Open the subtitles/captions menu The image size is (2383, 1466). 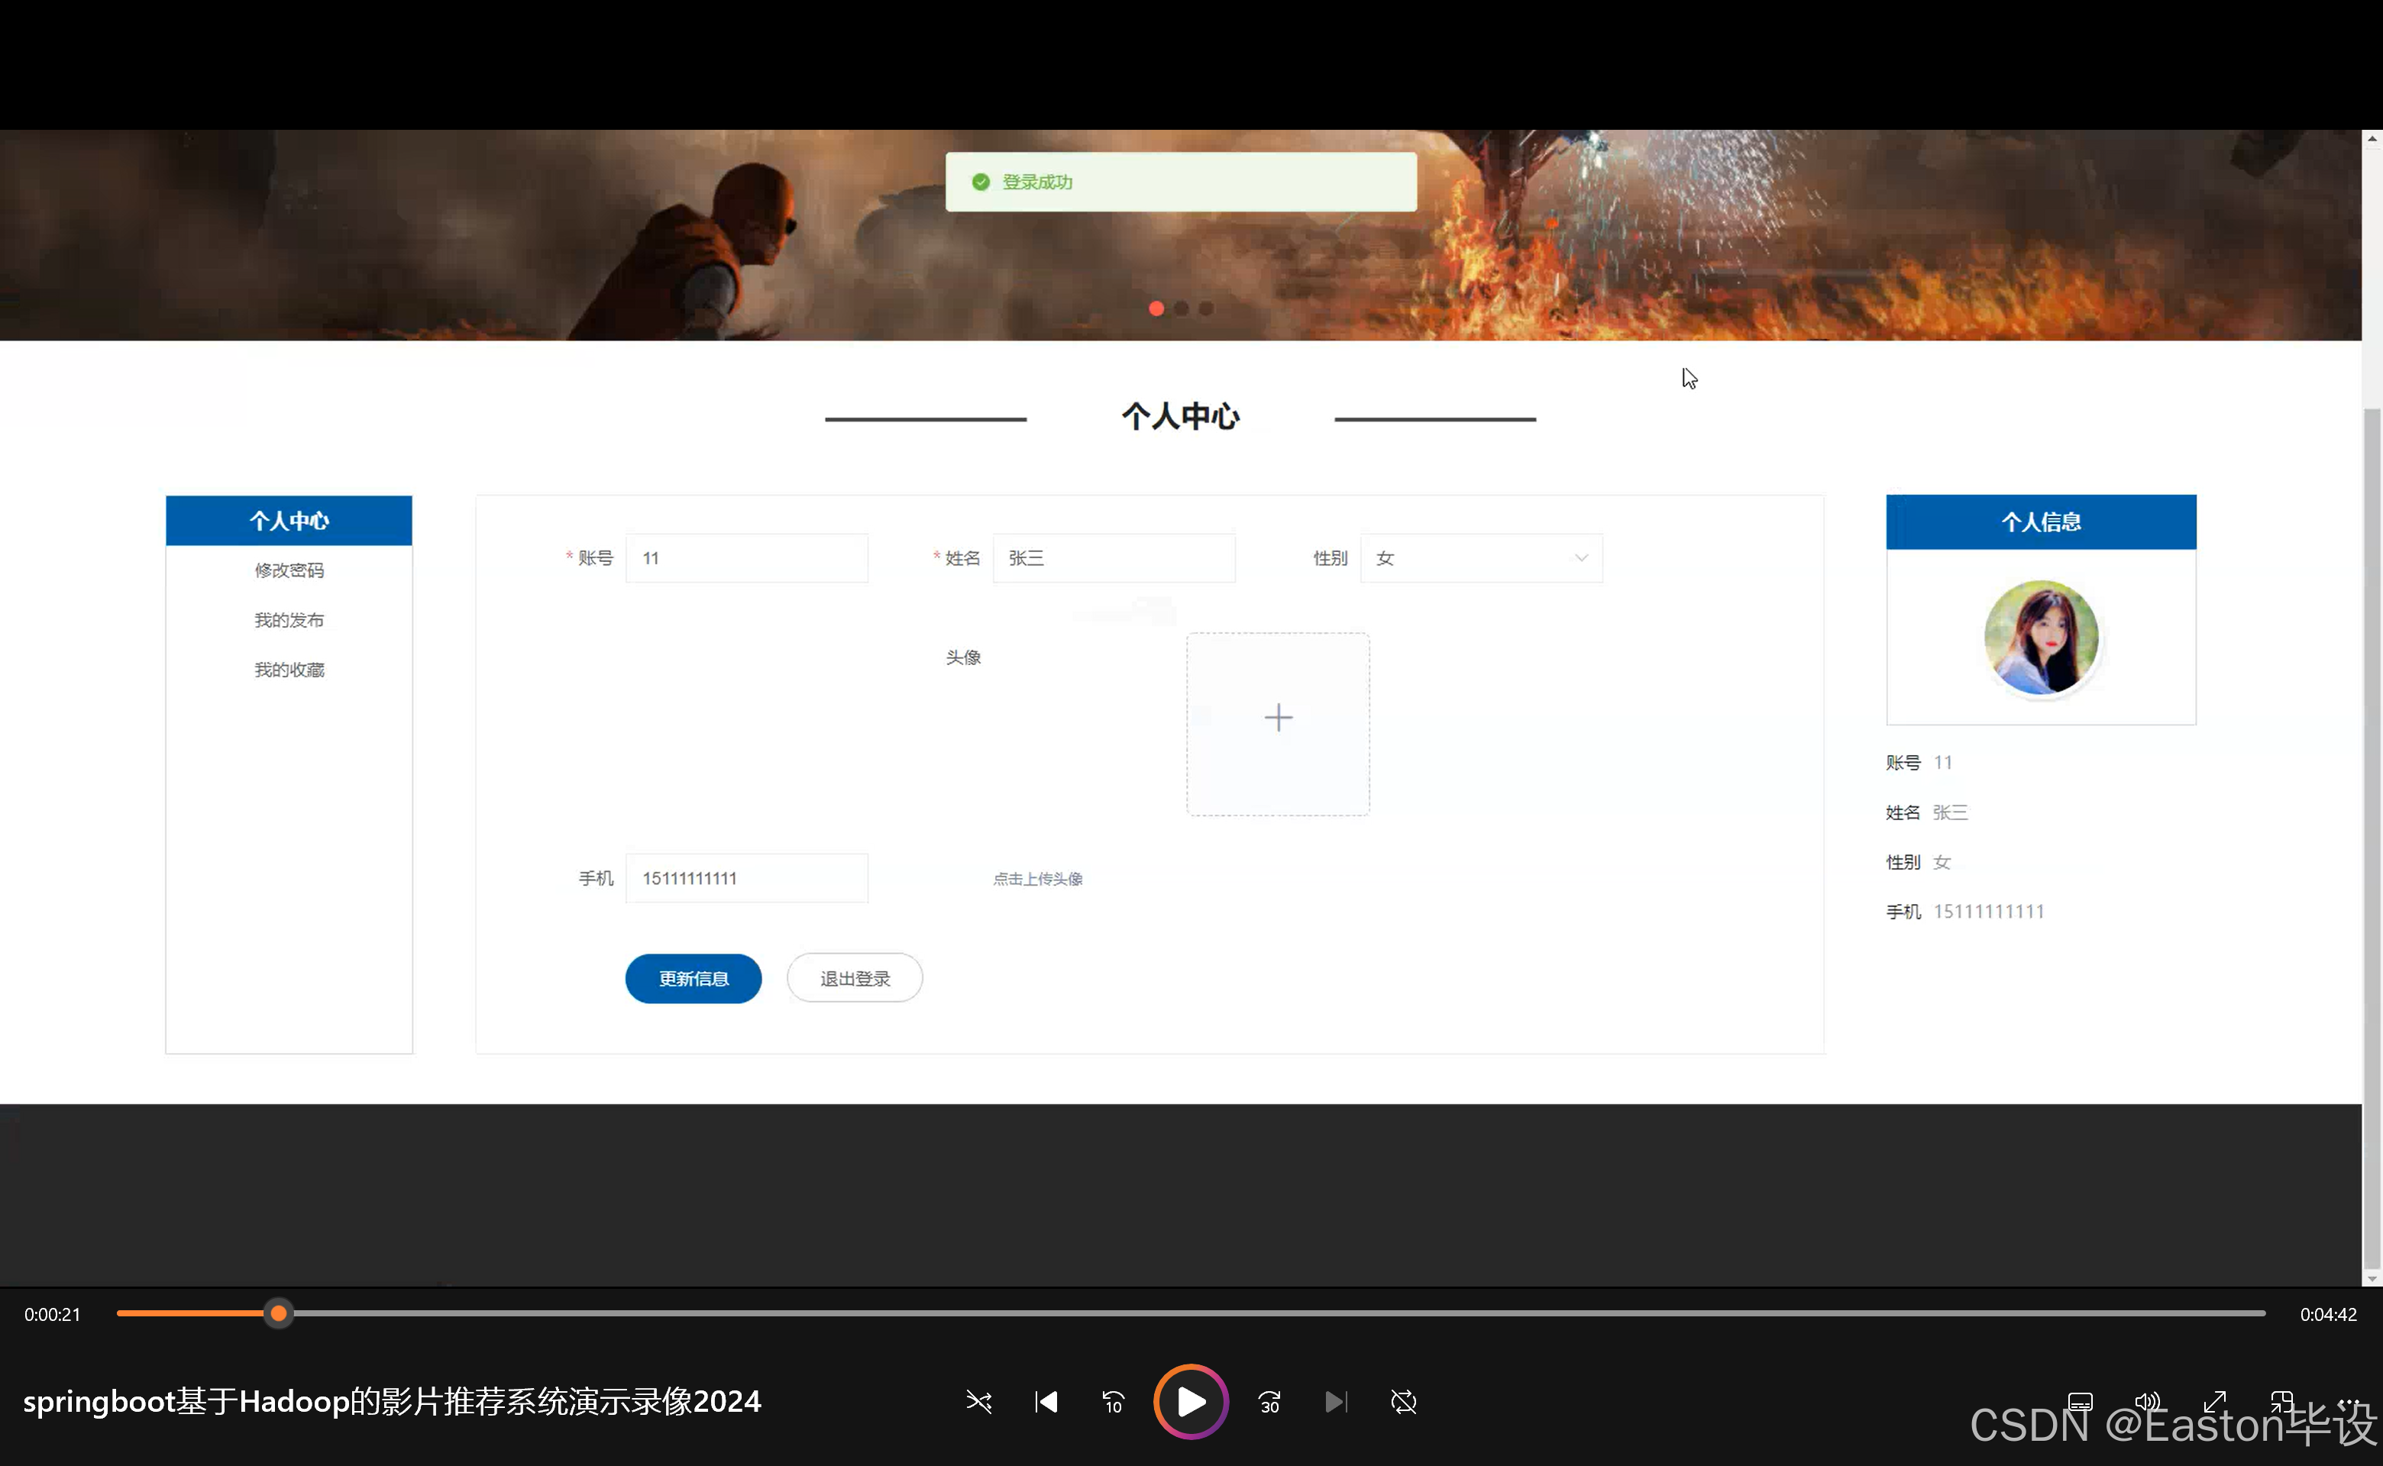[x=2081, y=1402]
